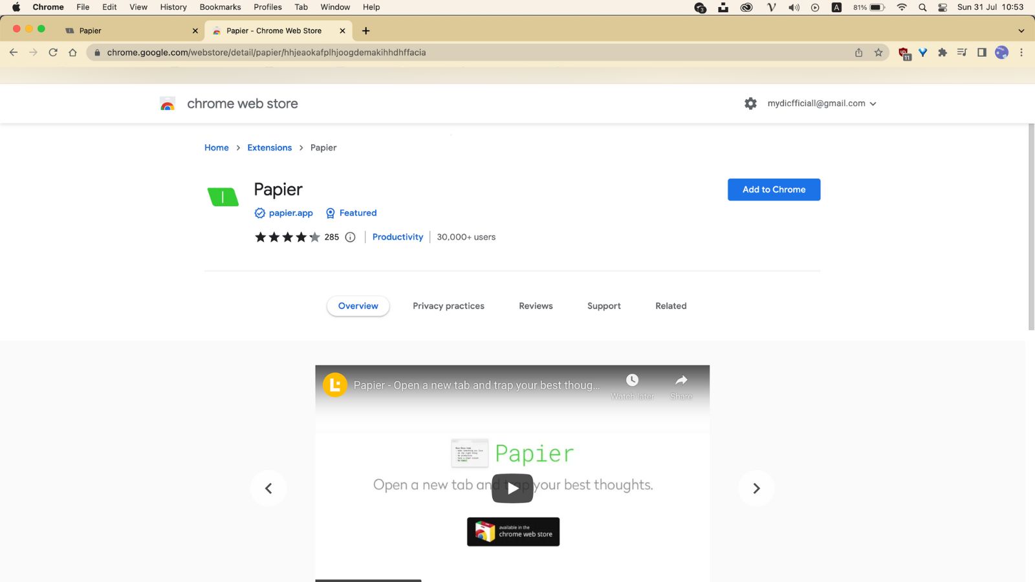The image size is (1035, 582).
Task: Click the Chrome Web Store rainbow logo
Action: tap(168, 103)
